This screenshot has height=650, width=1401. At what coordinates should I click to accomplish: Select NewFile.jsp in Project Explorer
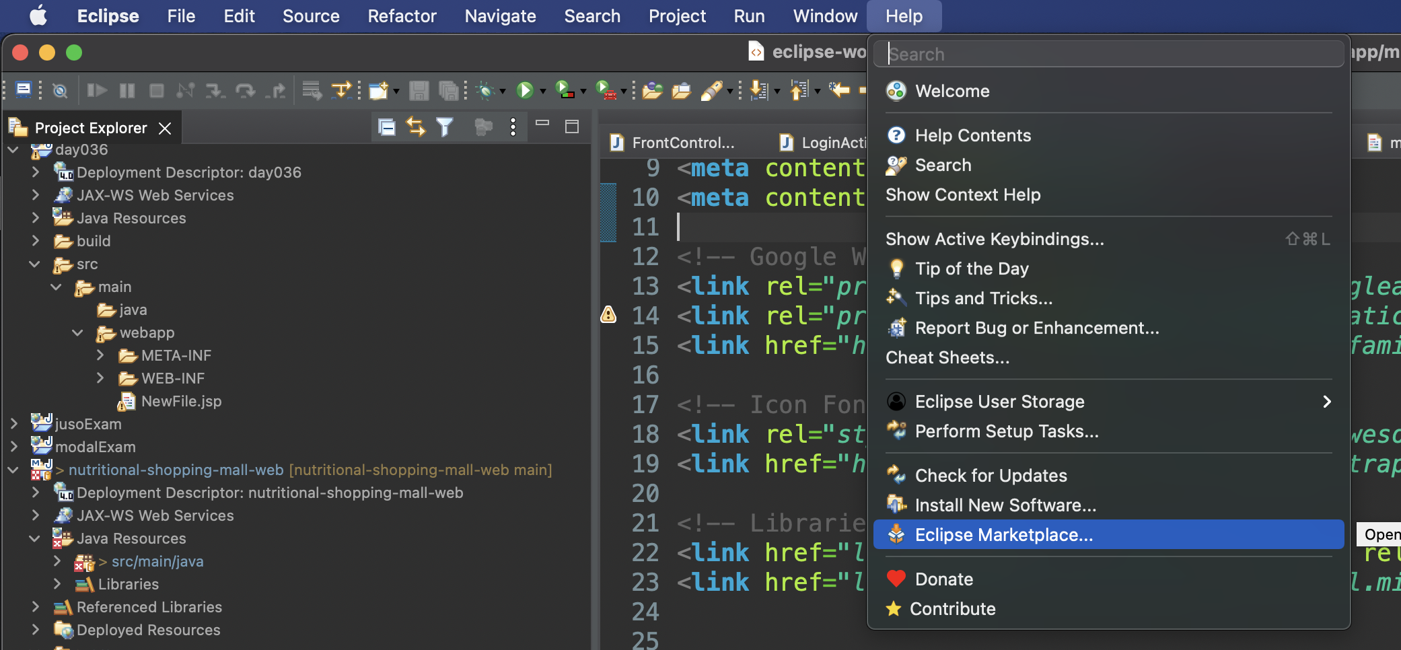[181, 401]
